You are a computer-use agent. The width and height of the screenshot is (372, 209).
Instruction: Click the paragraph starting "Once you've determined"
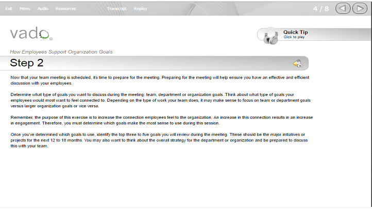(159, 140)
